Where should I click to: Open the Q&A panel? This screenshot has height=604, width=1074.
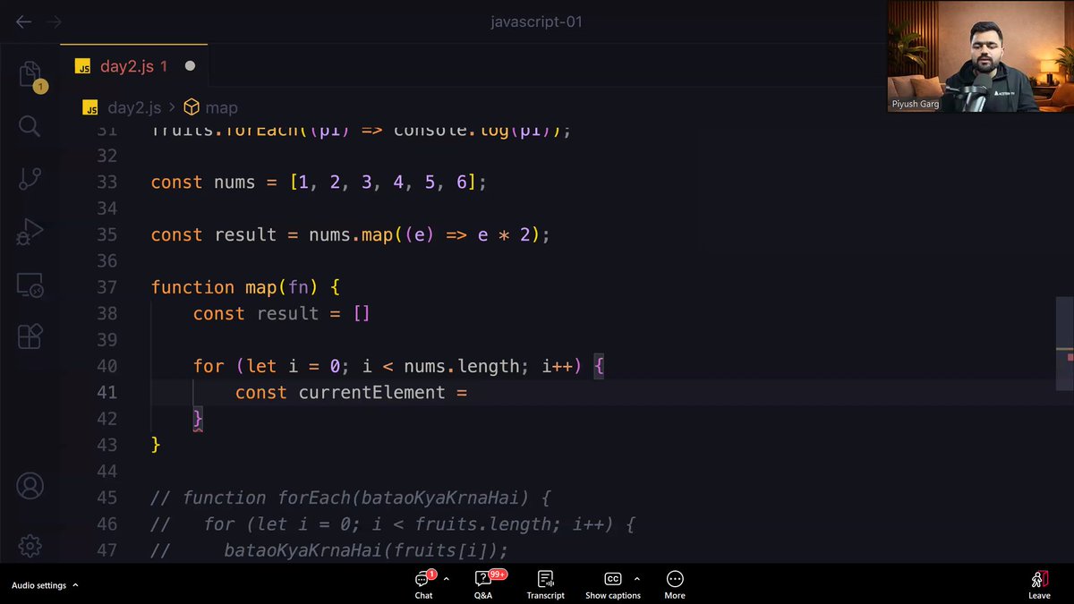pyautogui.click(x=483, y=584)
